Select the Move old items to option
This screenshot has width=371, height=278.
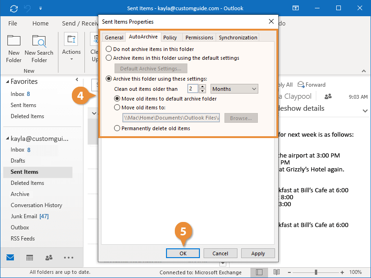click(140, 107)
